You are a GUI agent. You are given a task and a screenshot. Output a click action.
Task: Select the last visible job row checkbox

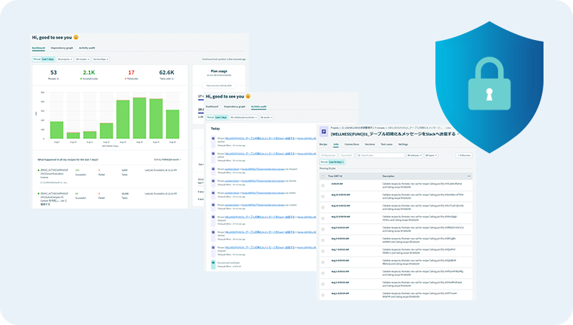[x=323, y=295]
